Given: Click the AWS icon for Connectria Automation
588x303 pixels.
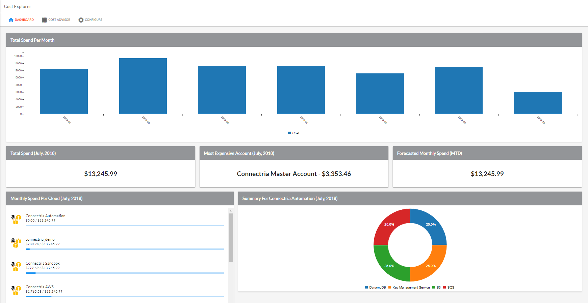Looking at the screenshot, I should [16, 219].
